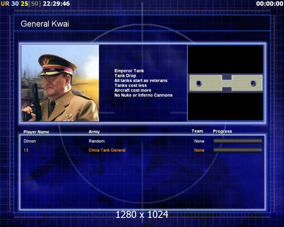This screenshot has height=227, width=284.
Task: Click the 'UR 30 25[50]' overlay stats
Action: point(21,3)
